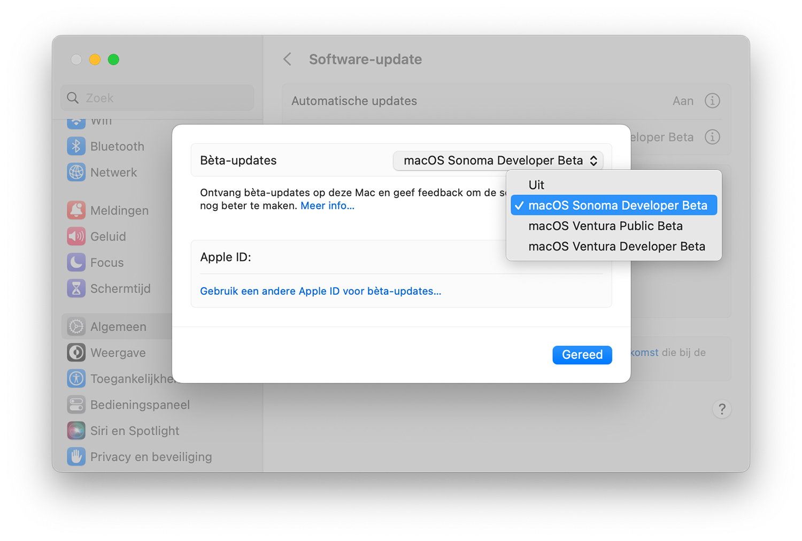Pick macOS Ventura Developer Beta
Viewport: 802px width, 541px height.
614,246
